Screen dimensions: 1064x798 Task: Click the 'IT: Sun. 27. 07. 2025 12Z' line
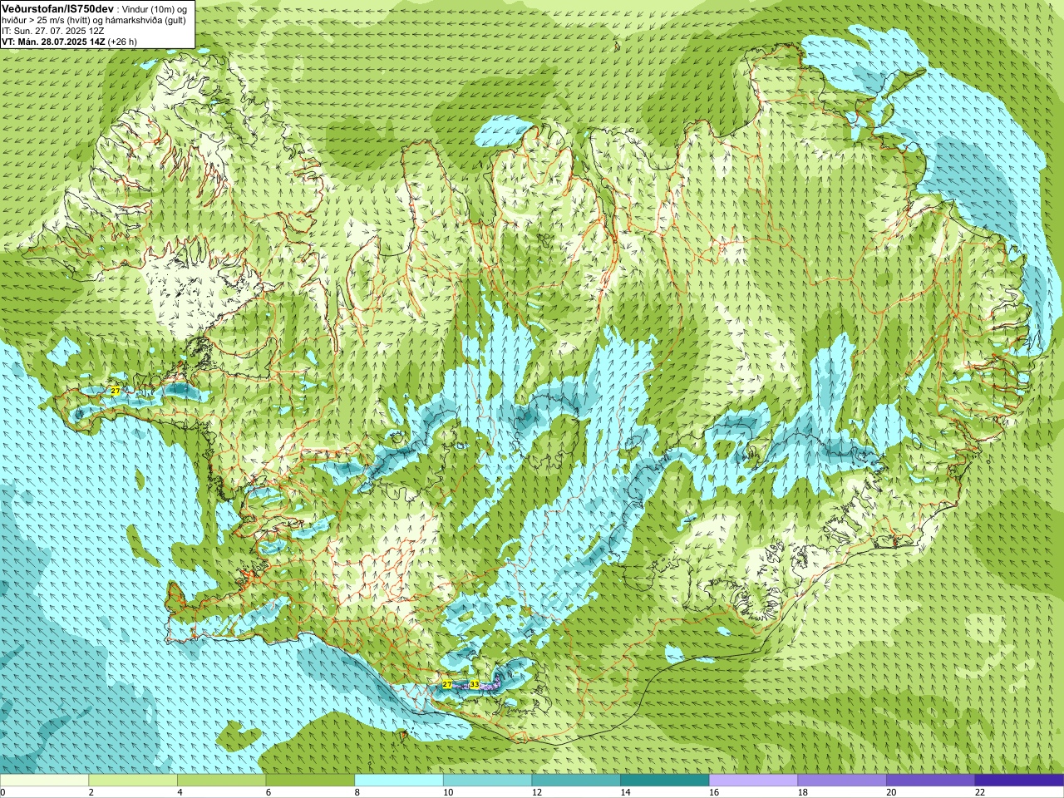point(52,31)
